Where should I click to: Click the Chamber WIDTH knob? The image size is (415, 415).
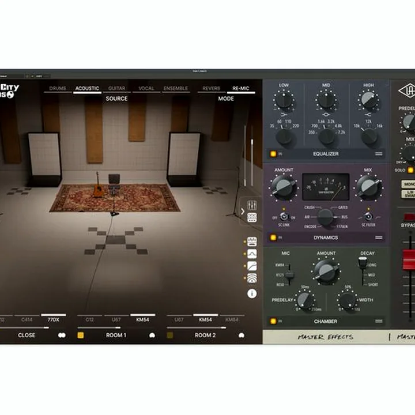tap(347, 301)
